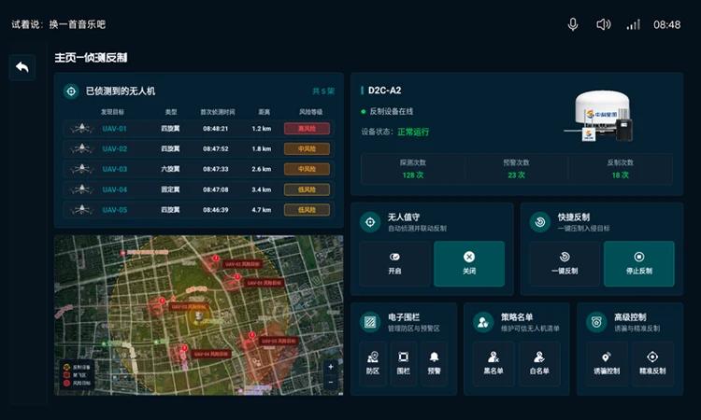
Task: Click the UAV-01 risk target map label
Action: 264,283
